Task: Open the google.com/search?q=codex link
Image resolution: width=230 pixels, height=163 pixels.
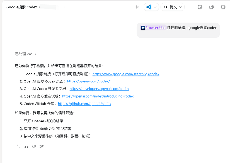Action: click(x=126, y=74)
